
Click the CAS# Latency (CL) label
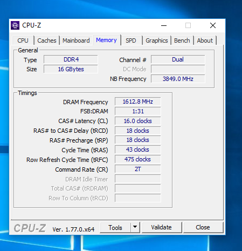coord(83,121)
